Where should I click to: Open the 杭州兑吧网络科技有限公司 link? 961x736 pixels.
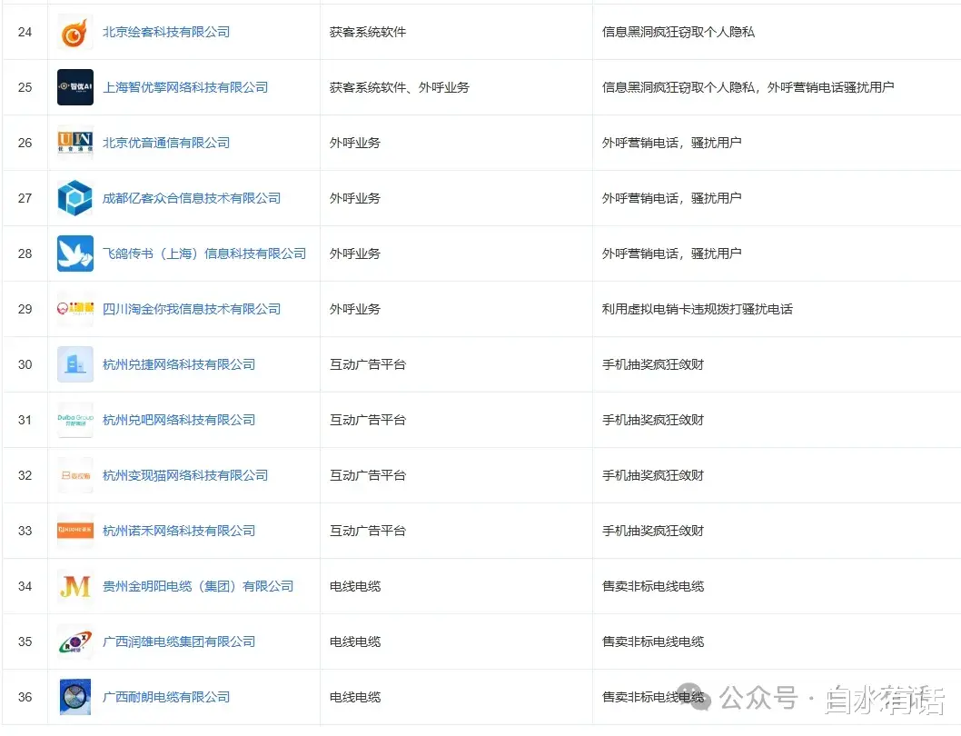click(x=178, y=420)
